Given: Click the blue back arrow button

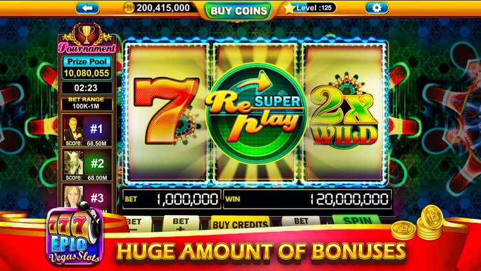Looking at the screenshot, I should coord(87,8).
